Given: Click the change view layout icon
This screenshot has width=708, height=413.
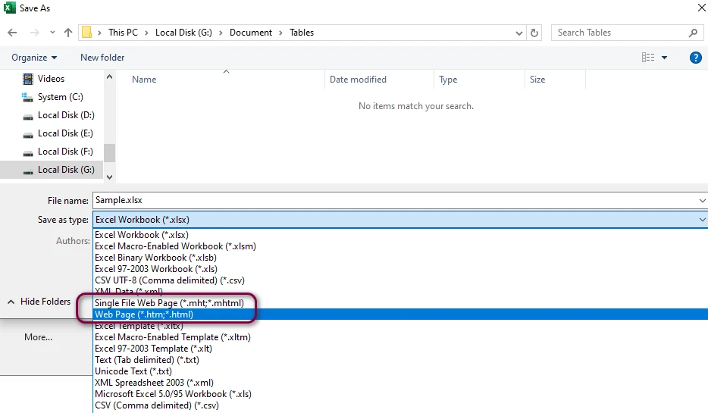Looking at the screenshot, I should (648, 58).
